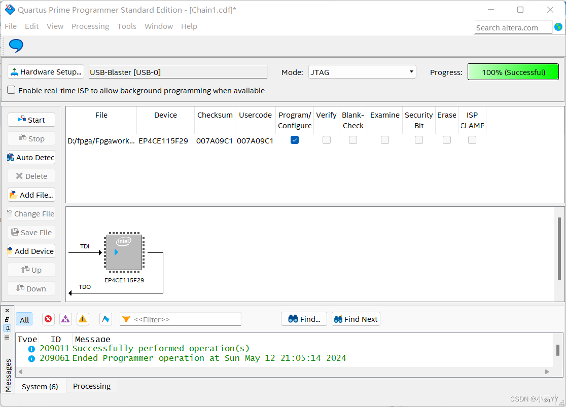Undock the Messages panel with window icon

coord(7,319)
